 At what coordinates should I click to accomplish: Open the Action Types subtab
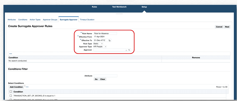tap(35, 20)
